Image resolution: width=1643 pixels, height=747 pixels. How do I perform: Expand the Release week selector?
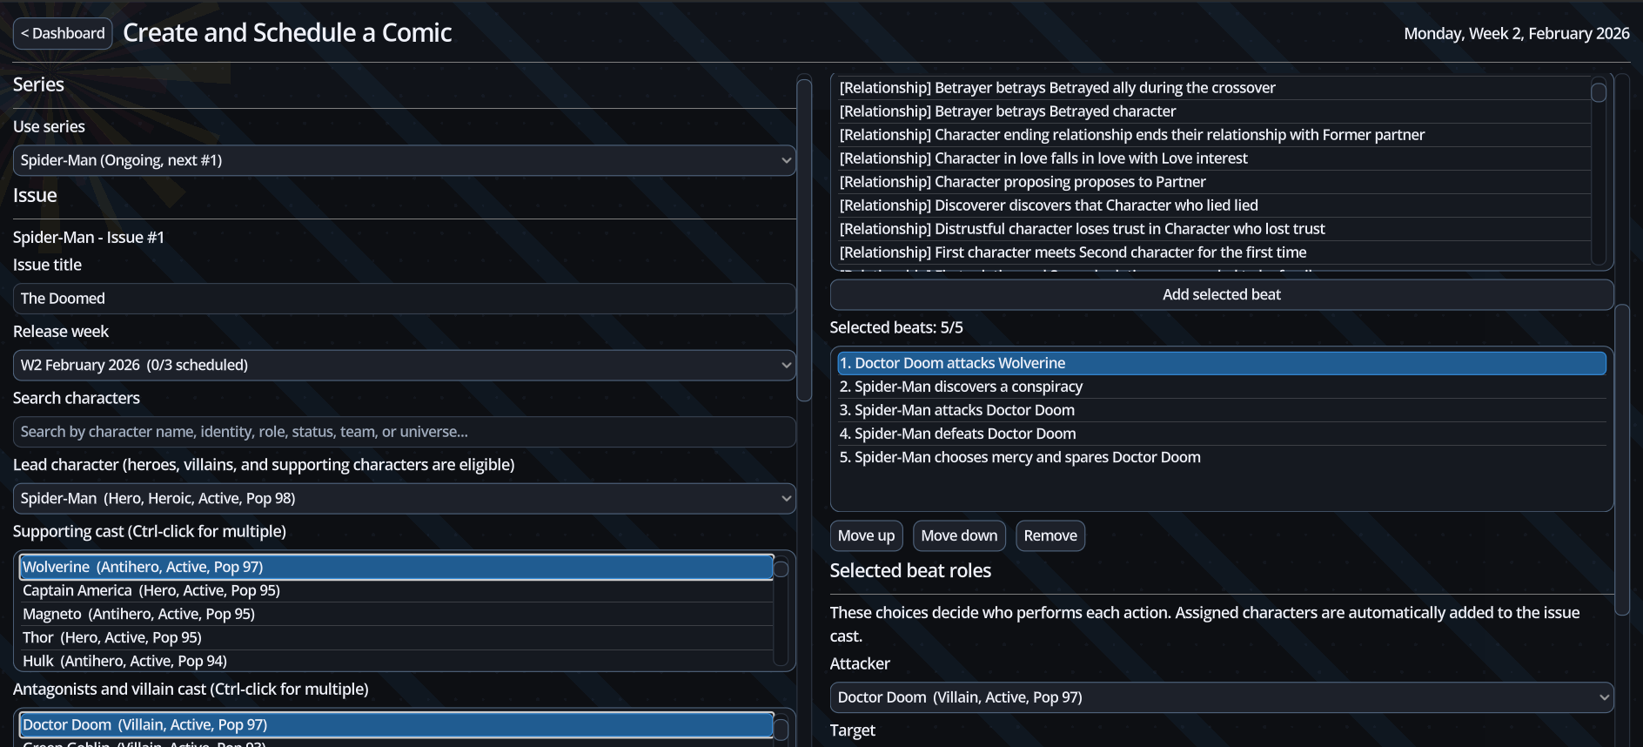[404, 365]
